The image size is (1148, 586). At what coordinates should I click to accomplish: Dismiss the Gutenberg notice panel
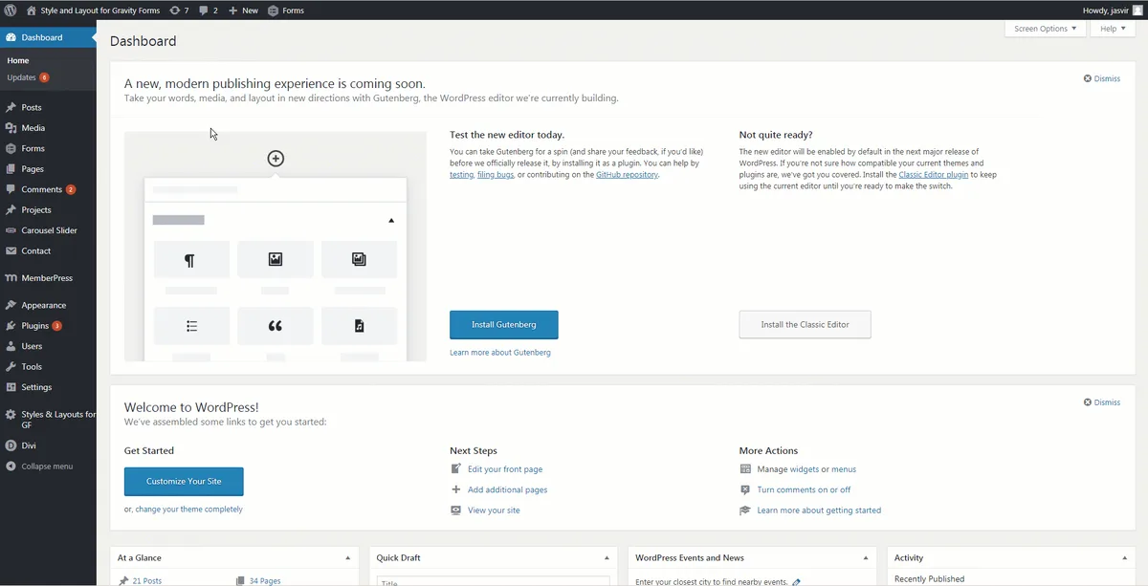[x=1102, y=78]
